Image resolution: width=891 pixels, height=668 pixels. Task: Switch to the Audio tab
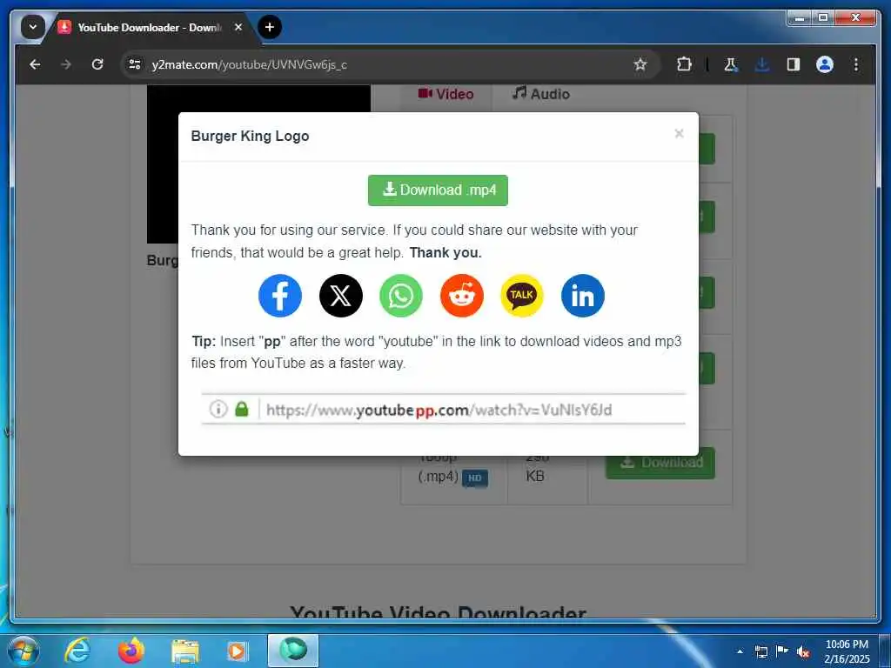[x=540, y=94]
